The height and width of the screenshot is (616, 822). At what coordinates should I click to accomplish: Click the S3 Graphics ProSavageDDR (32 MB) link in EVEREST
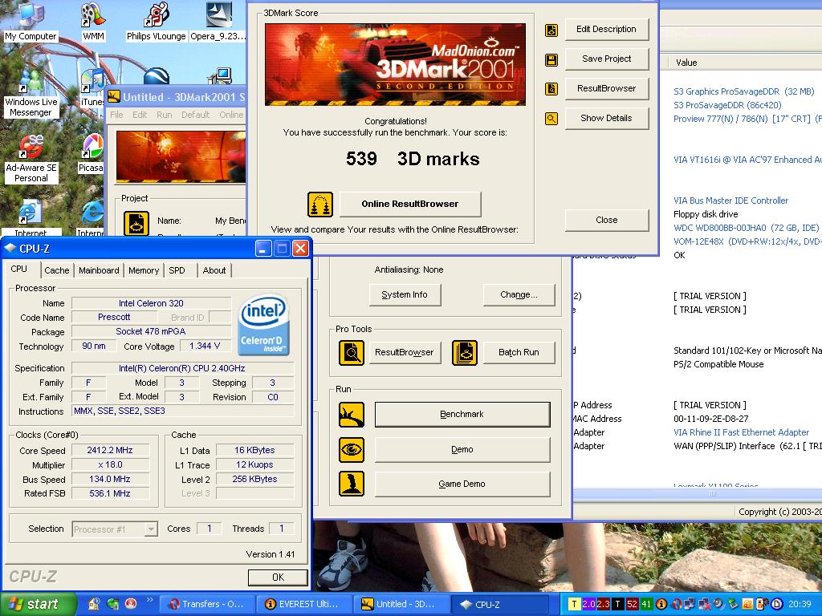pyautogui.click(x=744, y=91)
